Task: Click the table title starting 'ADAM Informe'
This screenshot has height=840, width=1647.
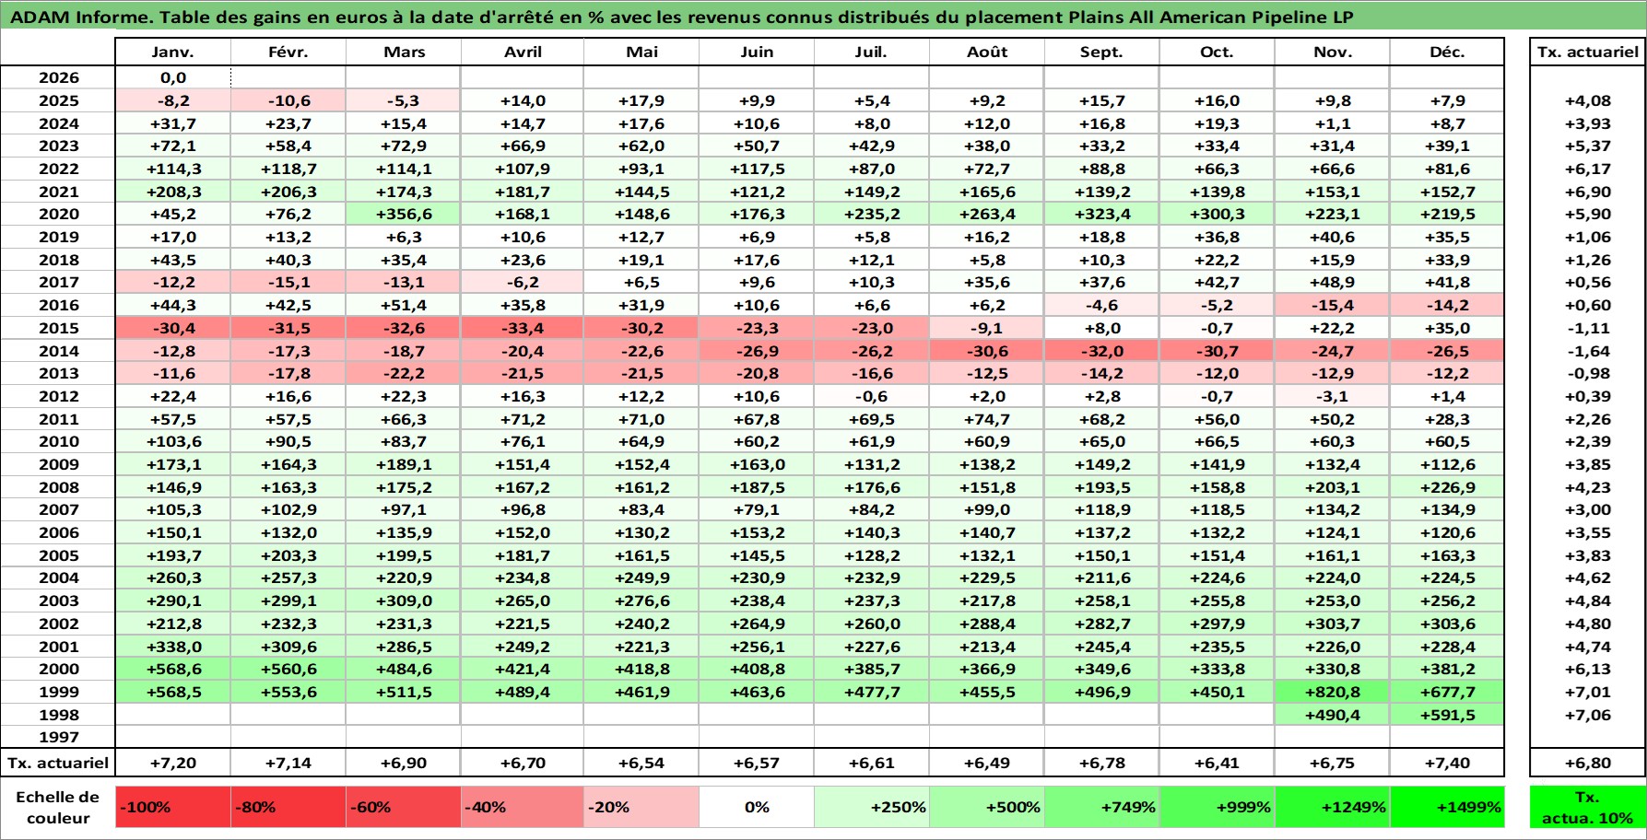Action: coord(682,17)
